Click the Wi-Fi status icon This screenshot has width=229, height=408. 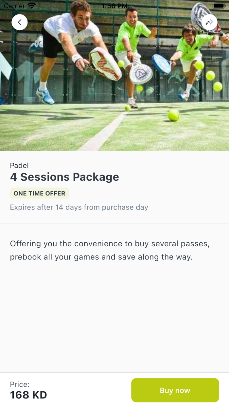[x=32, y=6]
